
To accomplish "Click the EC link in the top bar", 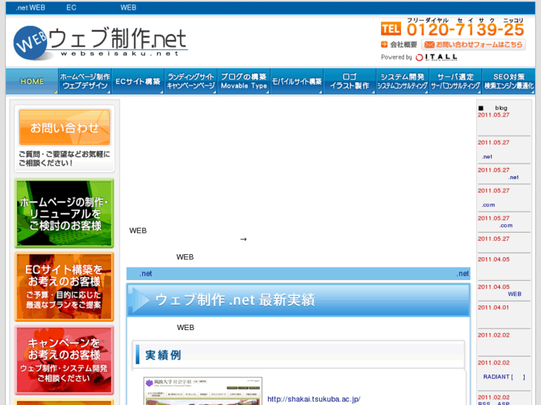I will 71,7.
